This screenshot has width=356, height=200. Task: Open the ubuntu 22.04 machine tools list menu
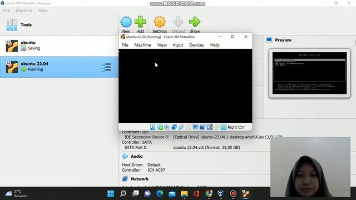coord(106,67)
